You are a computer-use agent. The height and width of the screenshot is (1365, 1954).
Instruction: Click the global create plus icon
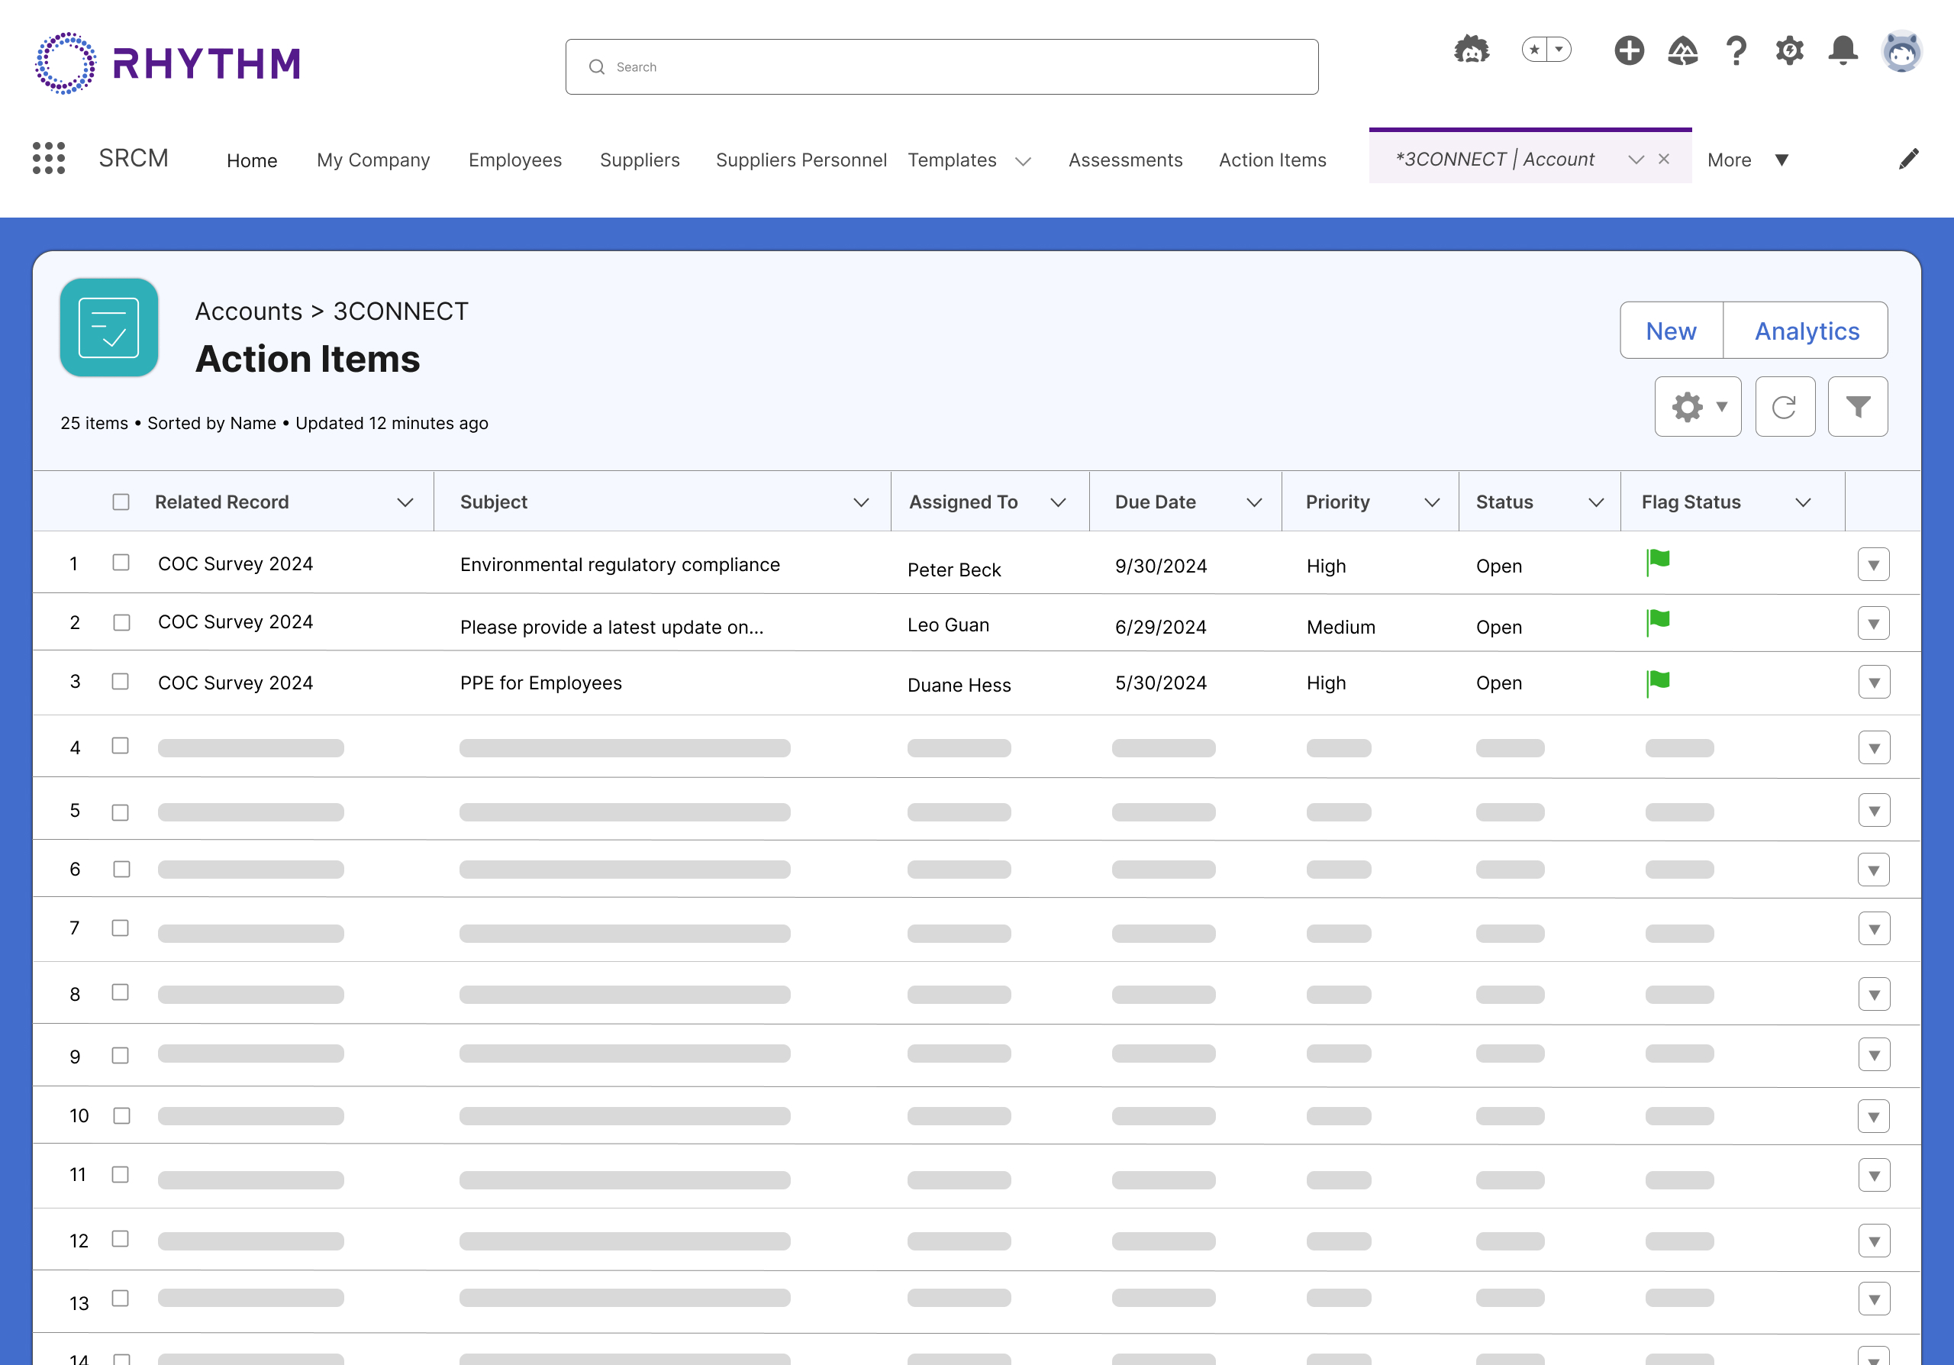pyautogui.click(x=1629, y=50)
